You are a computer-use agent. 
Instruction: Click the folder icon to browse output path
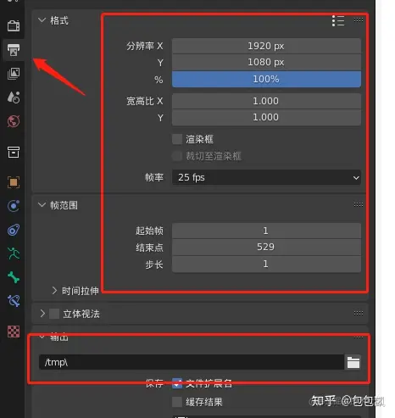click(353, 362)
